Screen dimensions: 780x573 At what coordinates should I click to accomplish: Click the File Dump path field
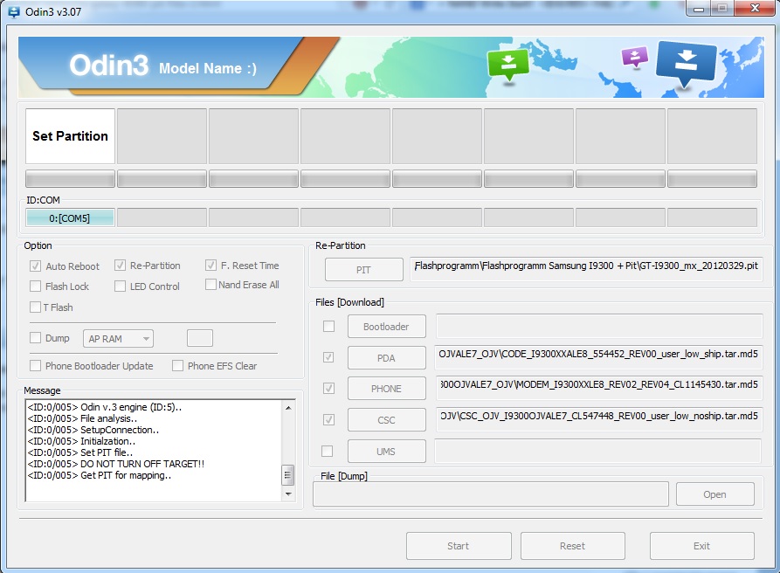(491, 494)
